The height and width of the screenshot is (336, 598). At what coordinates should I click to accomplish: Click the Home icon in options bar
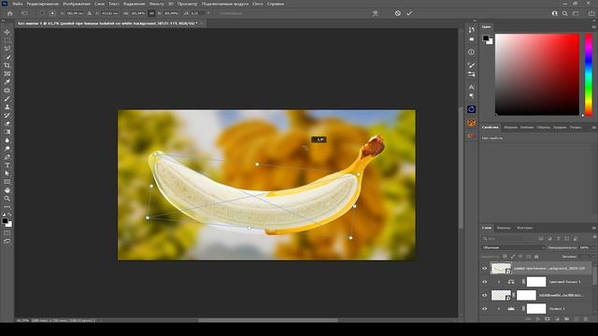point(10,13)
